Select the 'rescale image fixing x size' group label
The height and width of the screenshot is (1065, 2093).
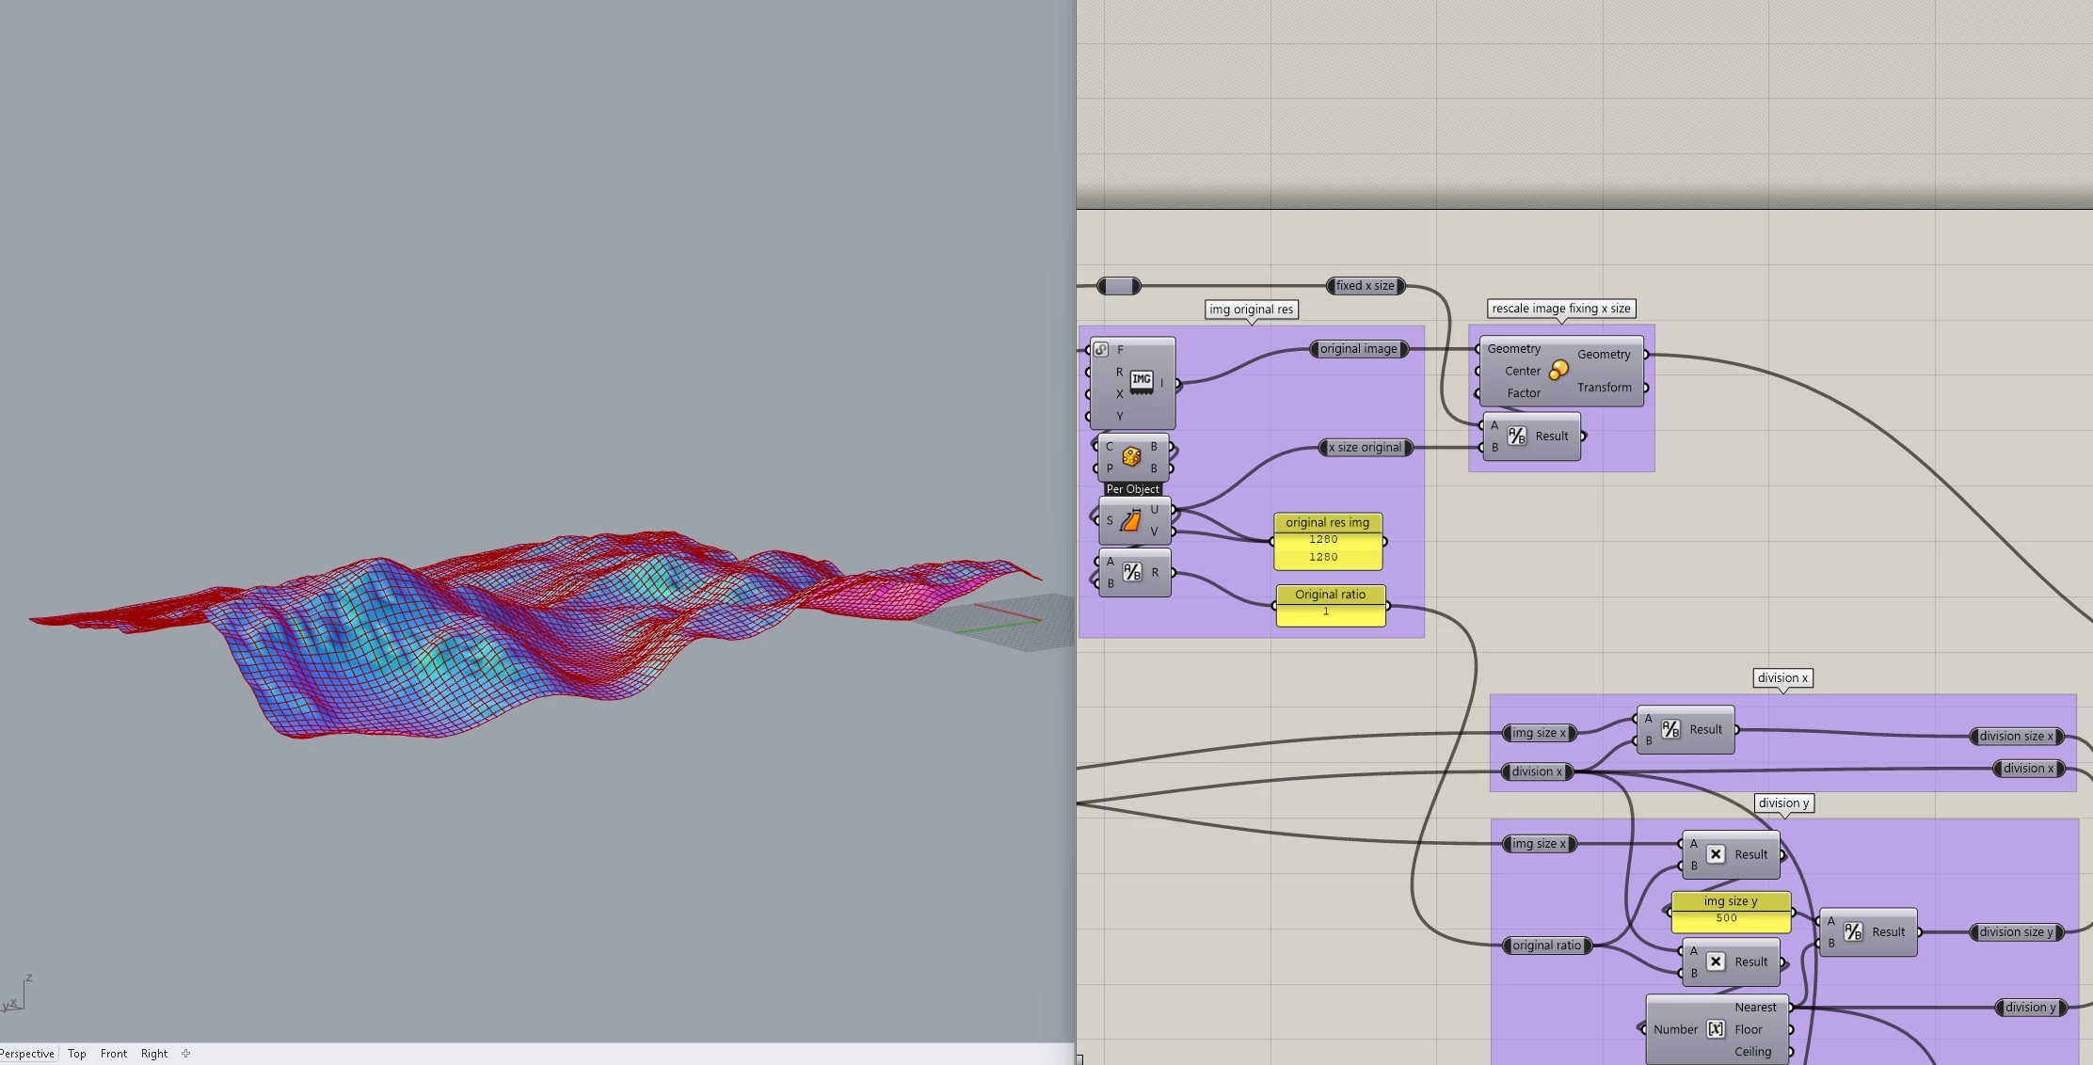coord(1560,309)
